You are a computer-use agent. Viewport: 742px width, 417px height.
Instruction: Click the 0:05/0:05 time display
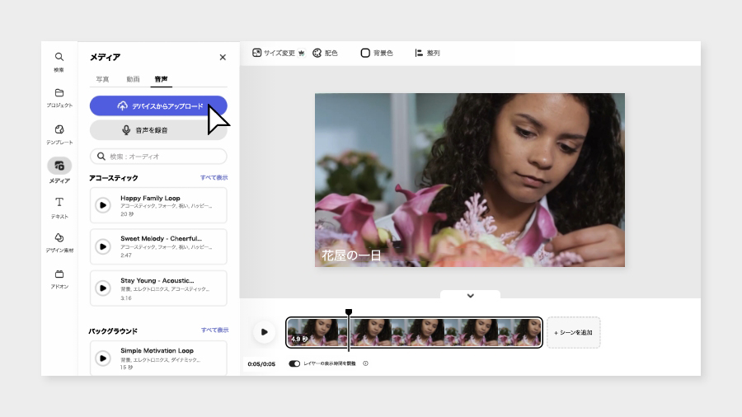point(261,364)
